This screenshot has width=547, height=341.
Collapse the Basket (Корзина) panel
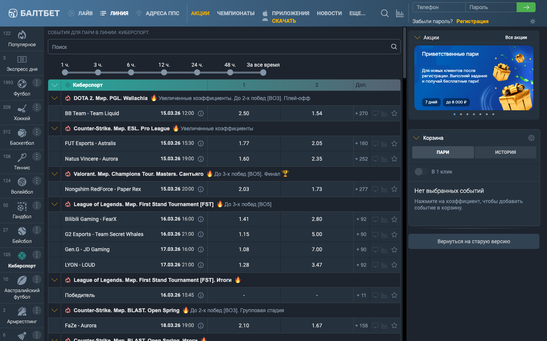pos(416,138)
